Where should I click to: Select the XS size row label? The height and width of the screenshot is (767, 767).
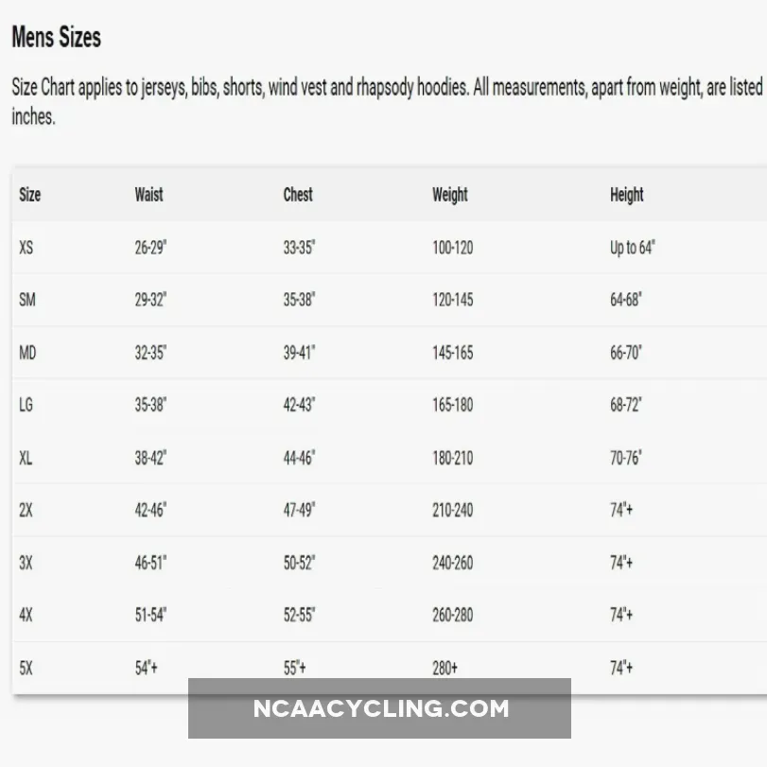click(x=26, y=248)
